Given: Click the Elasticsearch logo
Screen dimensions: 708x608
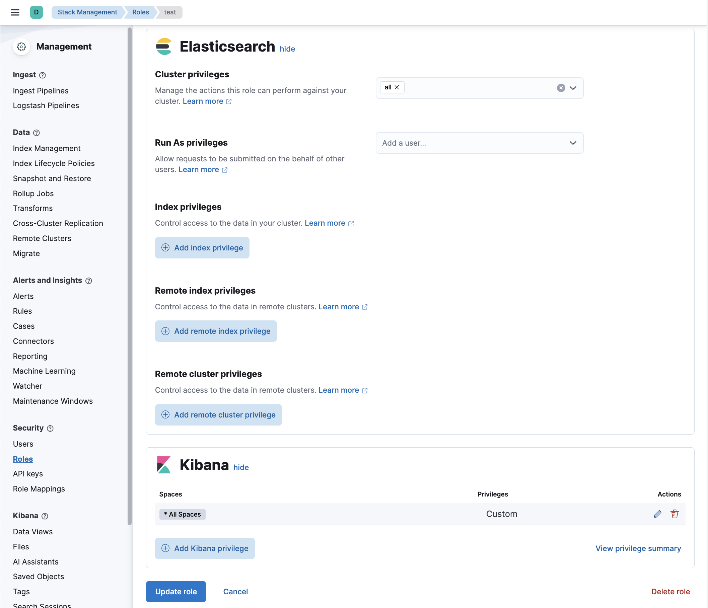Looking at the screenshot, I should click(164, 47).
